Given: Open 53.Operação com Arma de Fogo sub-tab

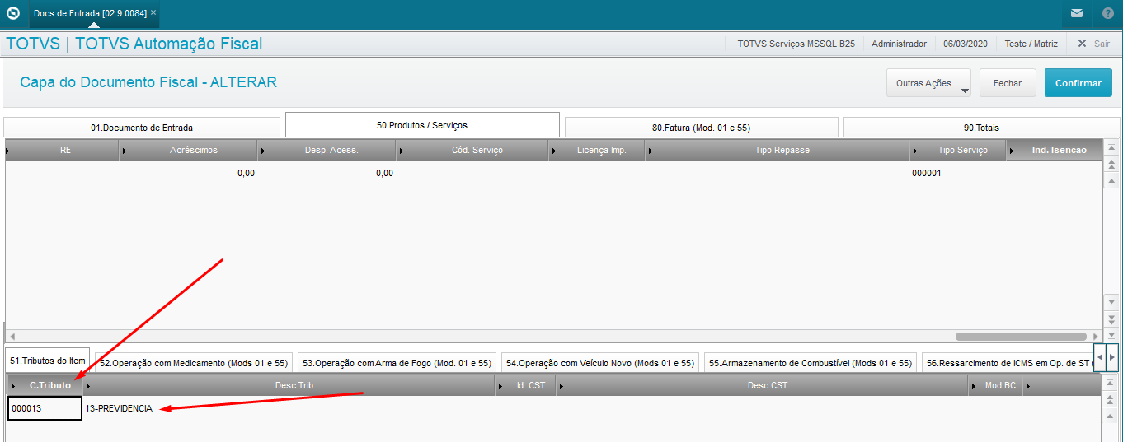Looking at the screenshot, I should coord(397,362).
